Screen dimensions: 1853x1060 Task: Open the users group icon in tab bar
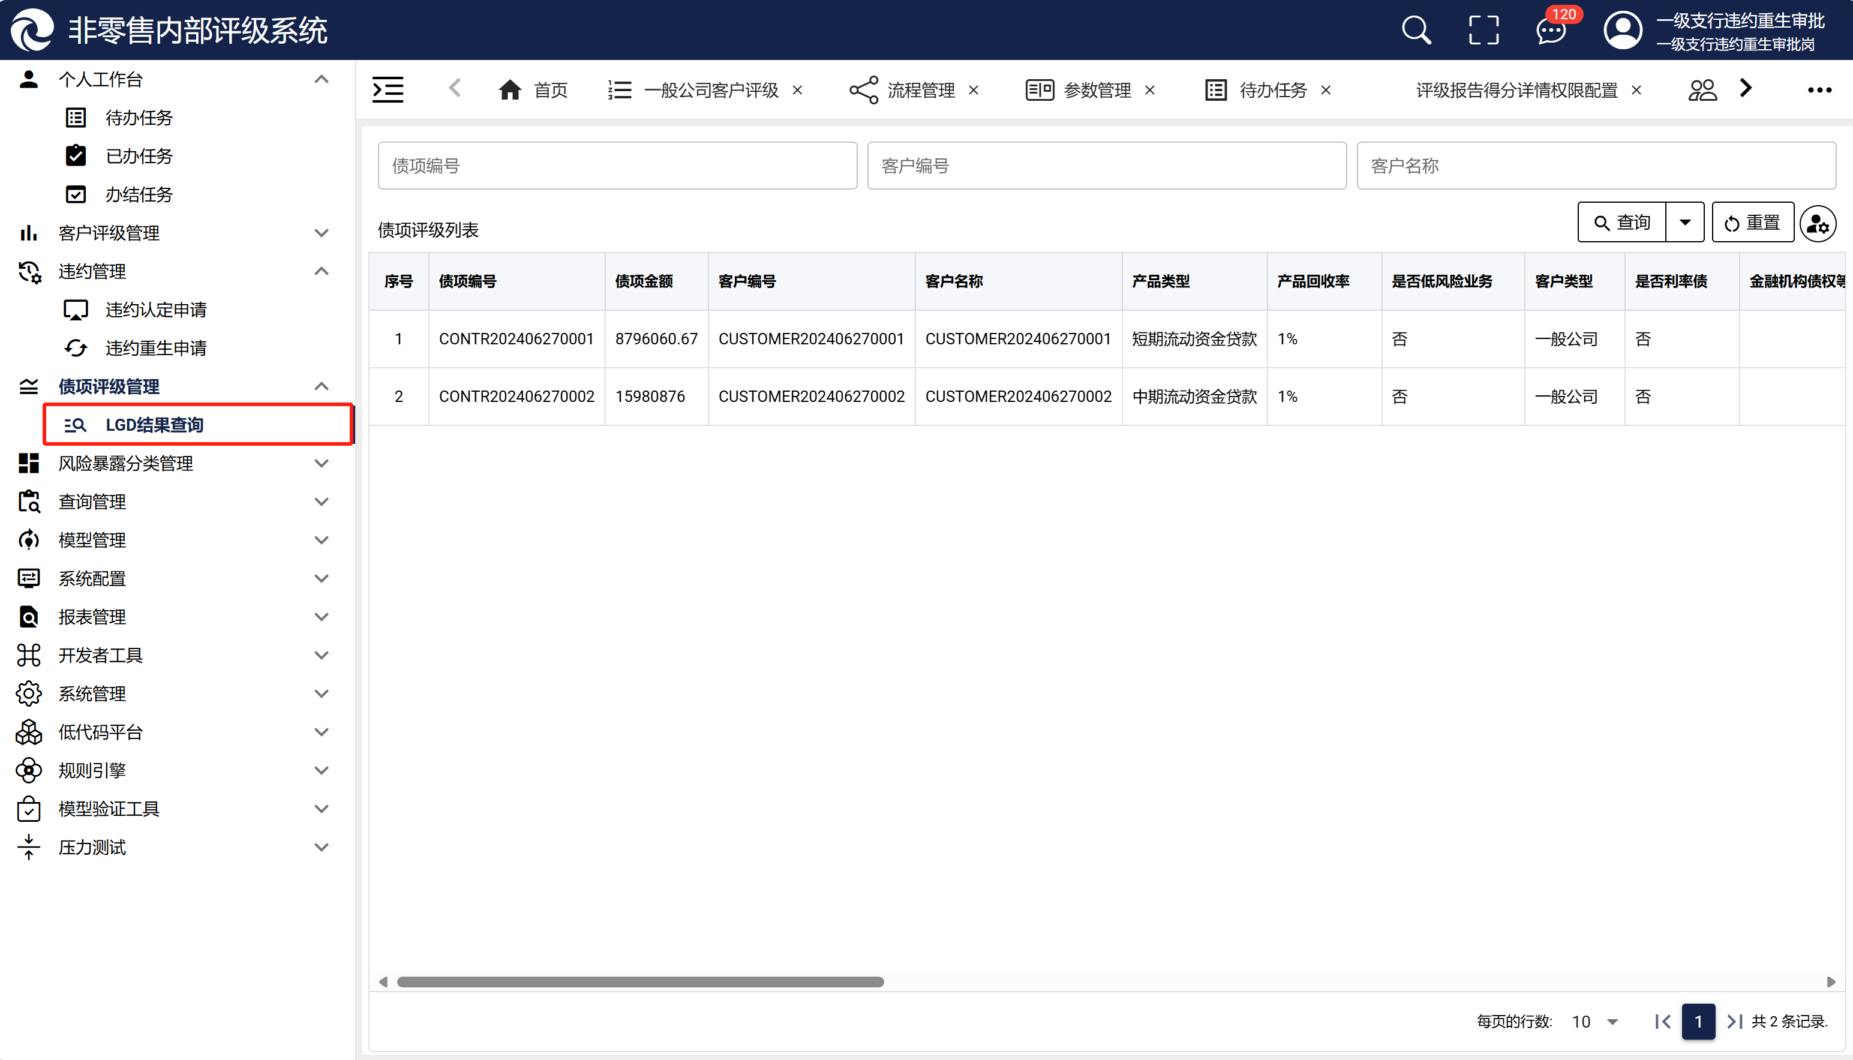click(x=1702, y=89)
